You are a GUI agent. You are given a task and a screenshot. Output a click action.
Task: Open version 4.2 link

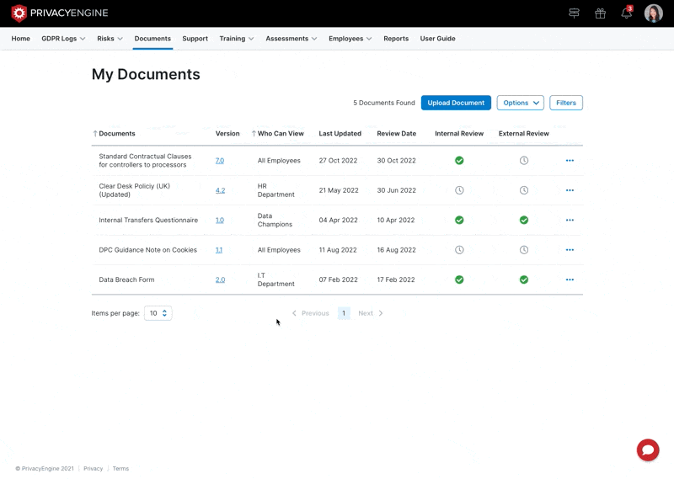click(220, 190)
